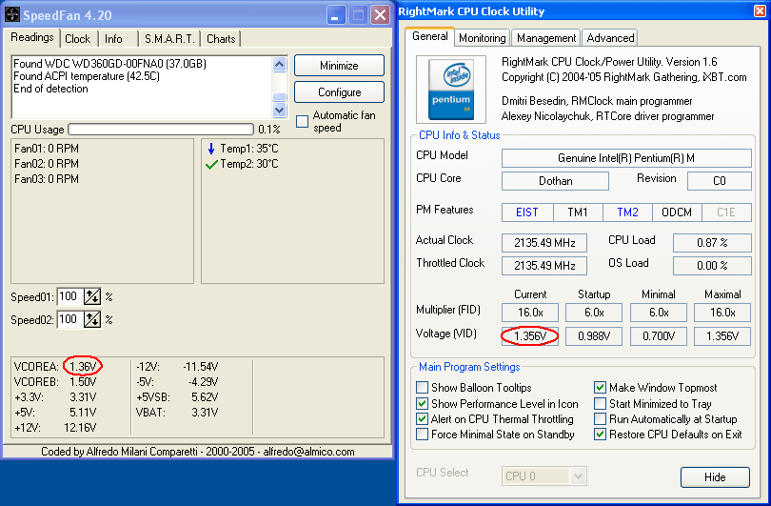
Task: Open the Clock tab in SpeedFan
Action: coord(78,39)
